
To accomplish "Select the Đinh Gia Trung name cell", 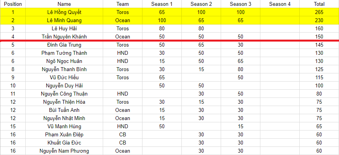I will click(x=64, y=45).
